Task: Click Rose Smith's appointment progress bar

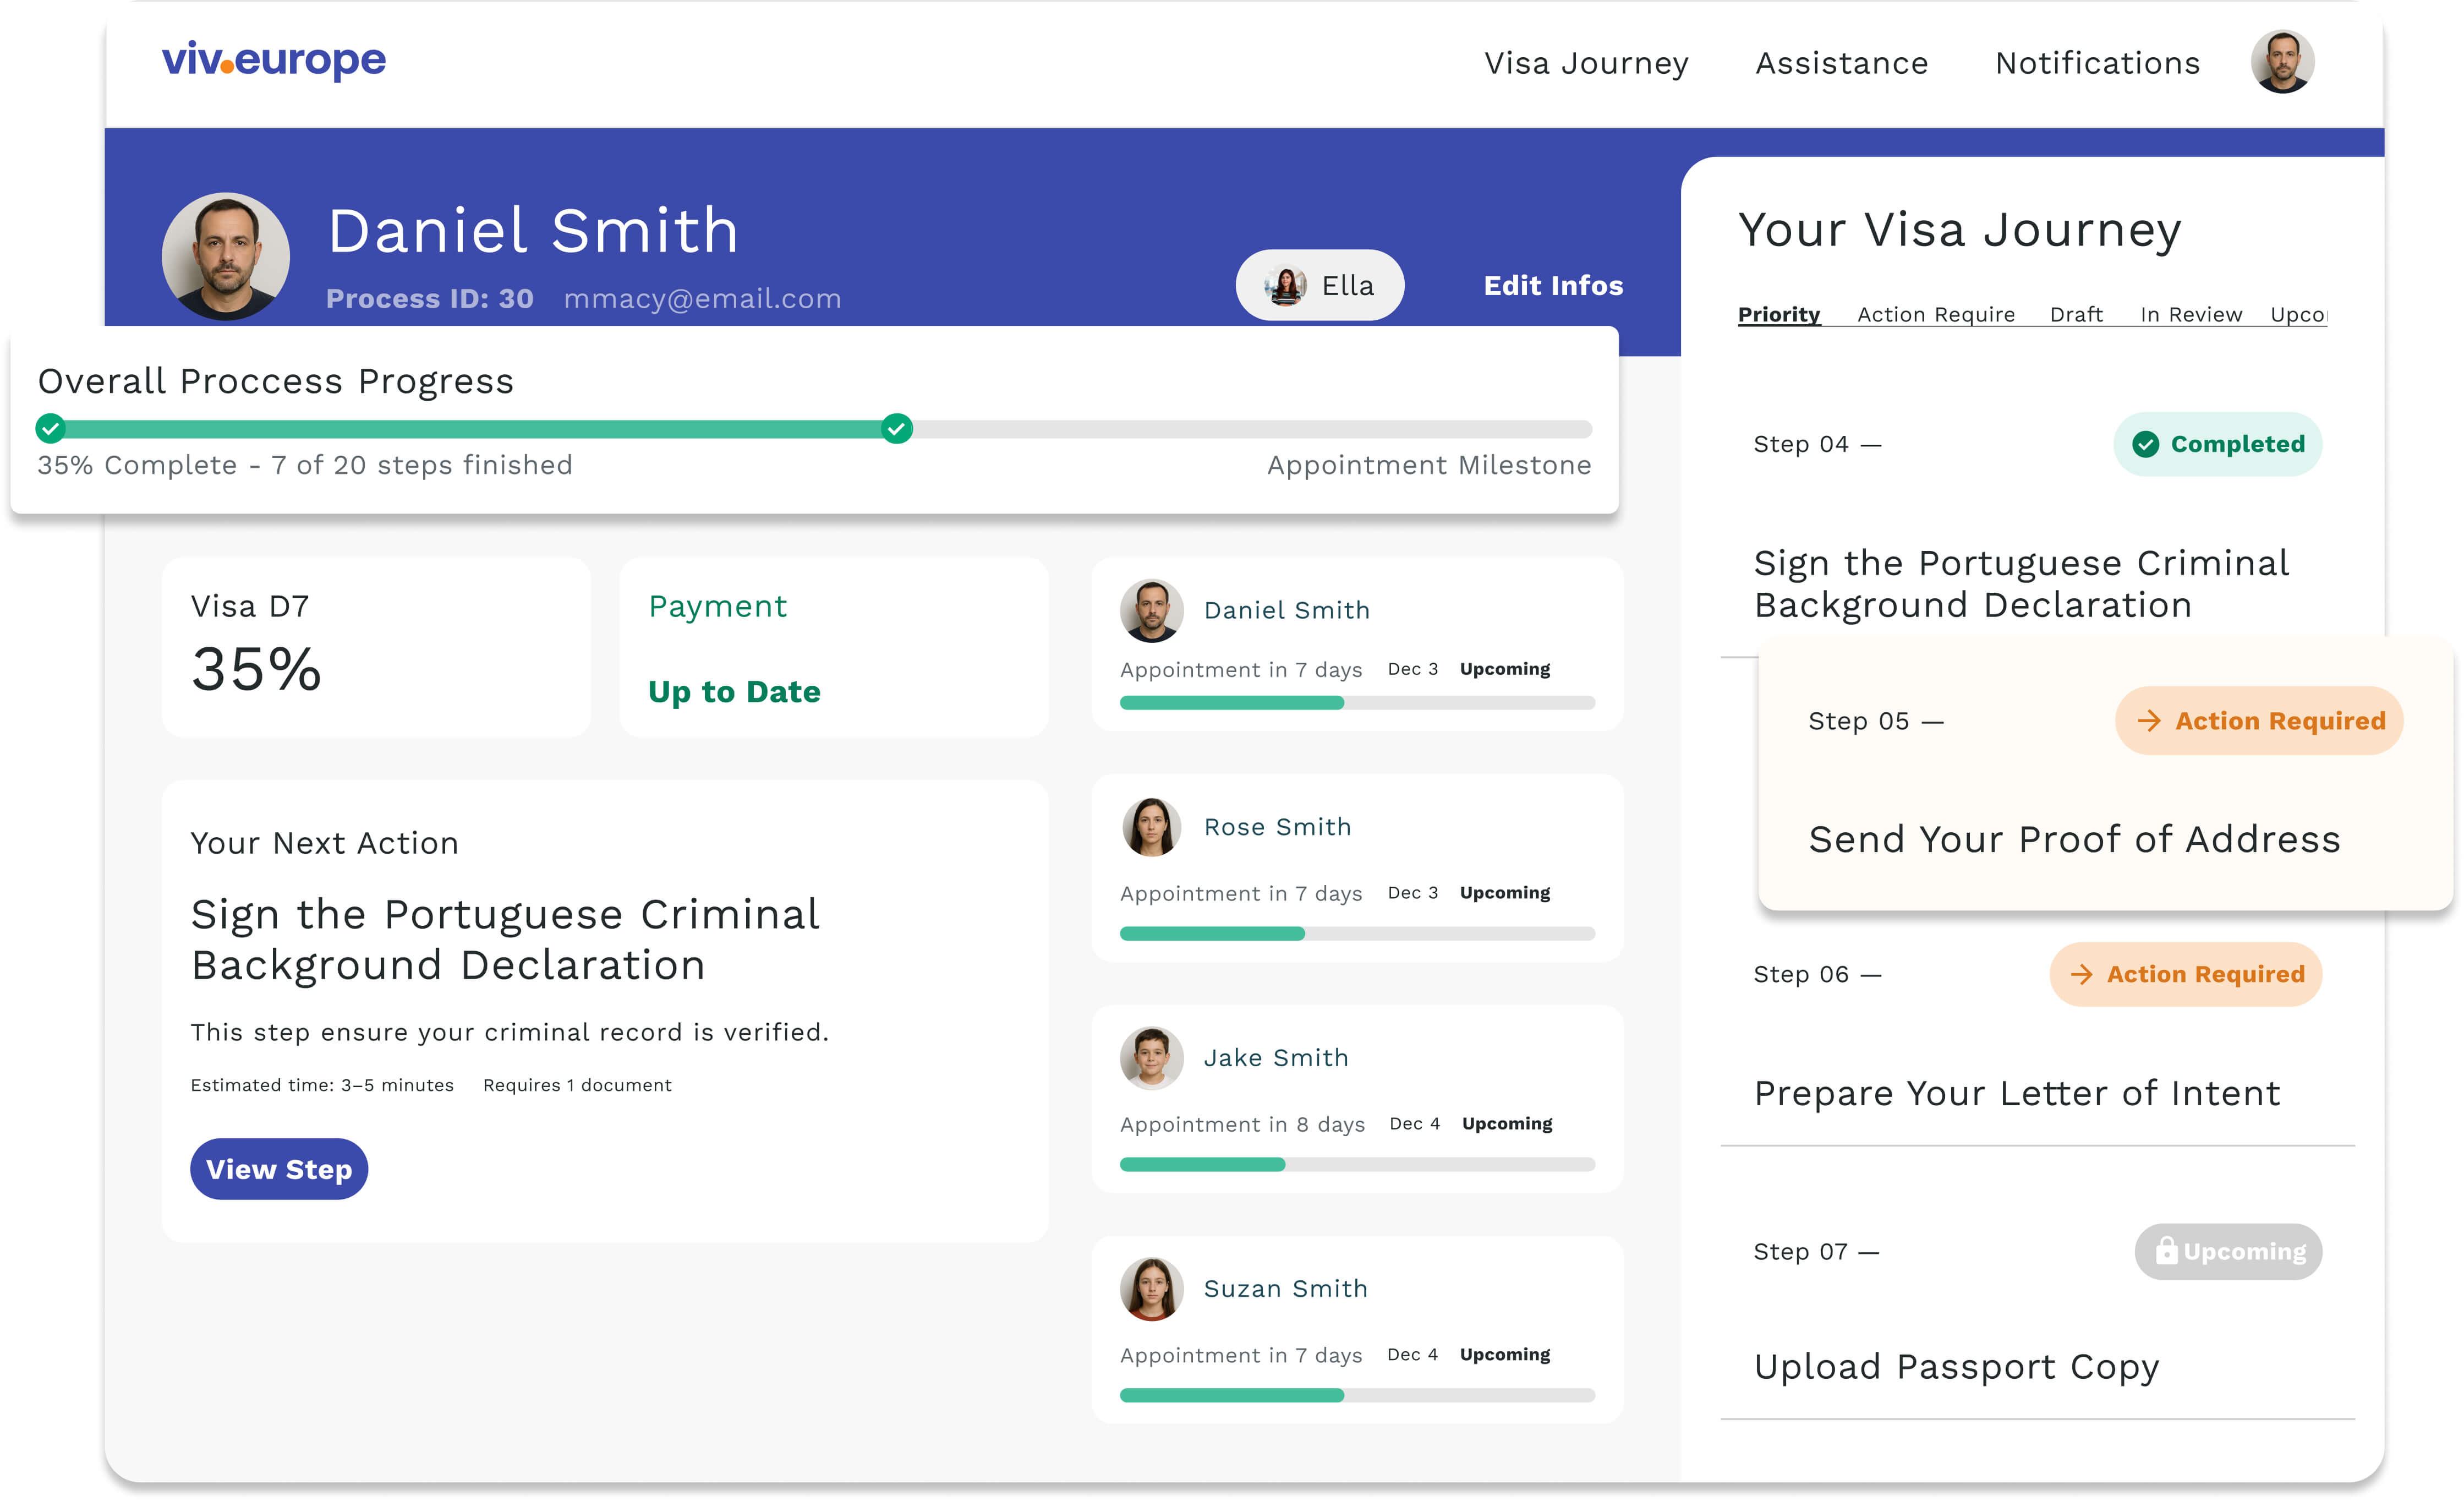Action: click(x=1357, y=933)
